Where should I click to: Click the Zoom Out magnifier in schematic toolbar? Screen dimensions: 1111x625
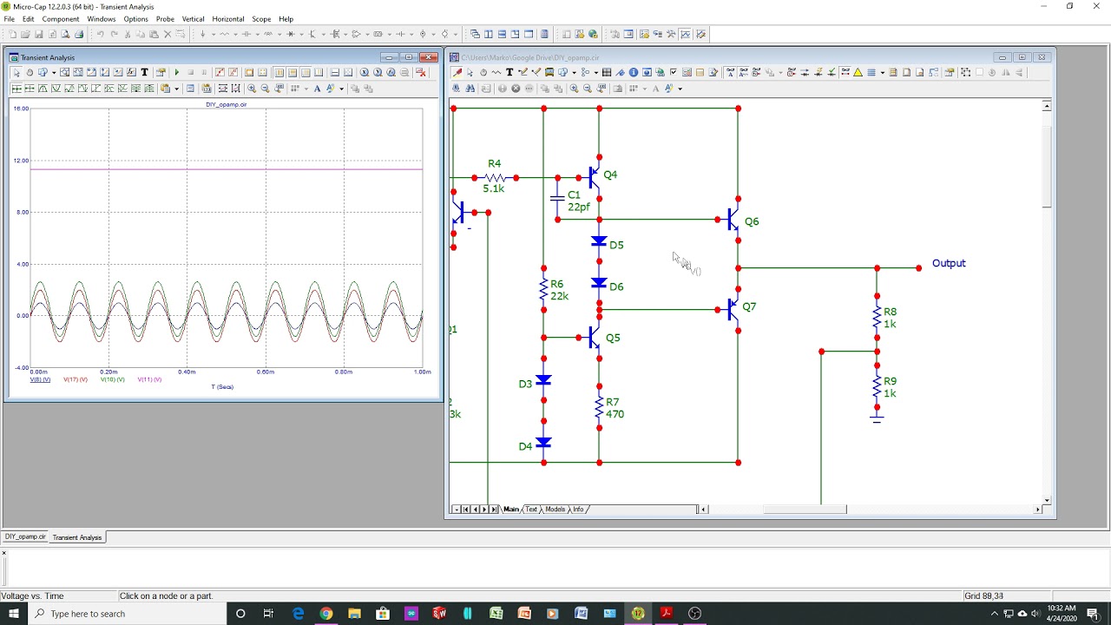point(588,89)
